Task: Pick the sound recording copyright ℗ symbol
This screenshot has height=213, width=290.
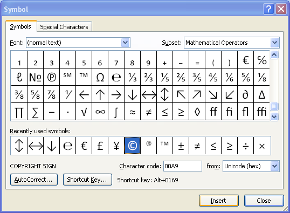Action: point(52,77)
